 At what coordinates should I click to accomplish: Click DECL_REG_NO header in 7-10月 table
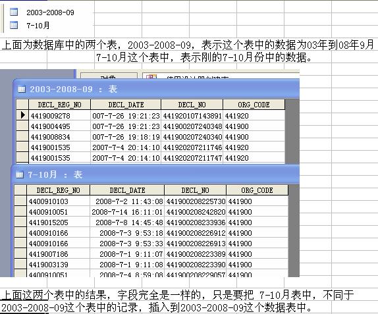pos(58,190)
